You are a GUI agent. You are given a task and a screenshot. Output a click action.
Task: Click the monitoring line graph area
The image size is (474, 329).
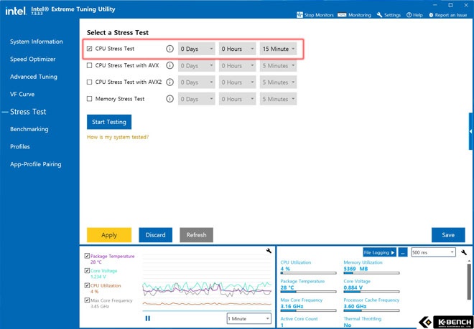207,284
